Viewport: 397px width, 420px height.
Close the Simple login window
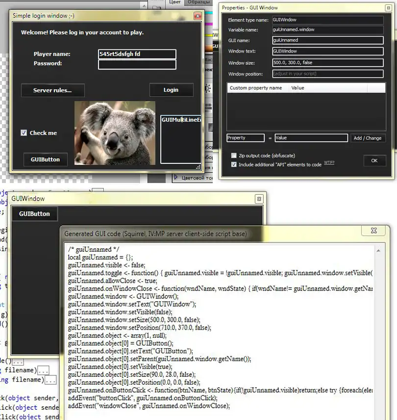point(198,16)
